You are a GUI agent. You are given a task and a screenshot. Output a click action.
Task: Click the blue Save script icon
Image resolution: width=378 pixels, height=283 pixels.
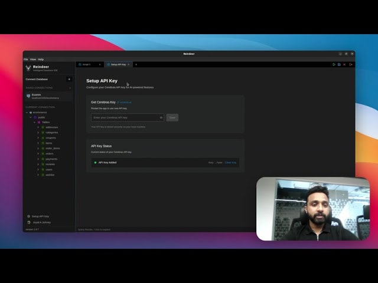(339, 64)
